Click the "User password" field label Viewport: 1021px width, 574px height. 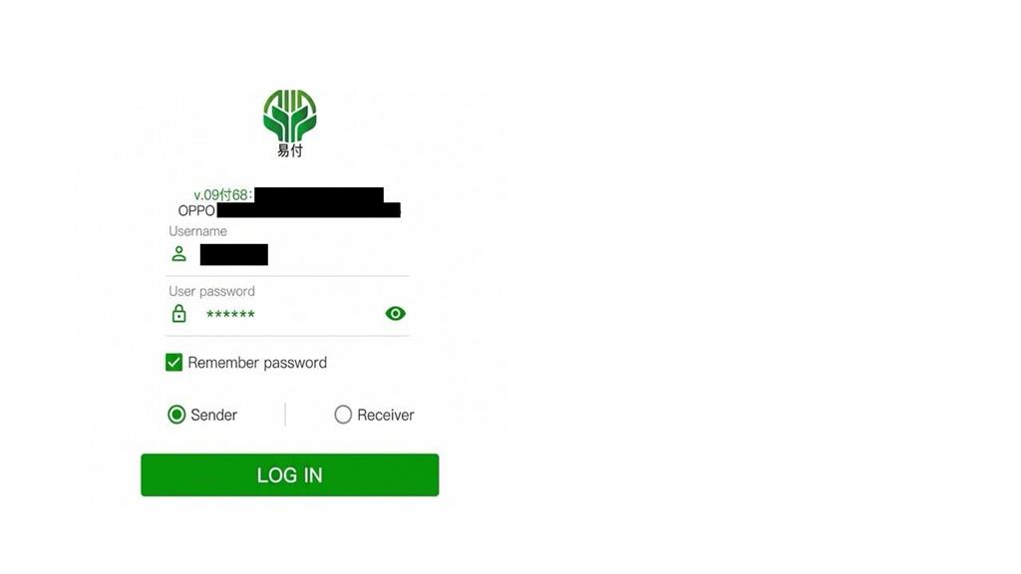pyautogui.click(x=211, y=291)
